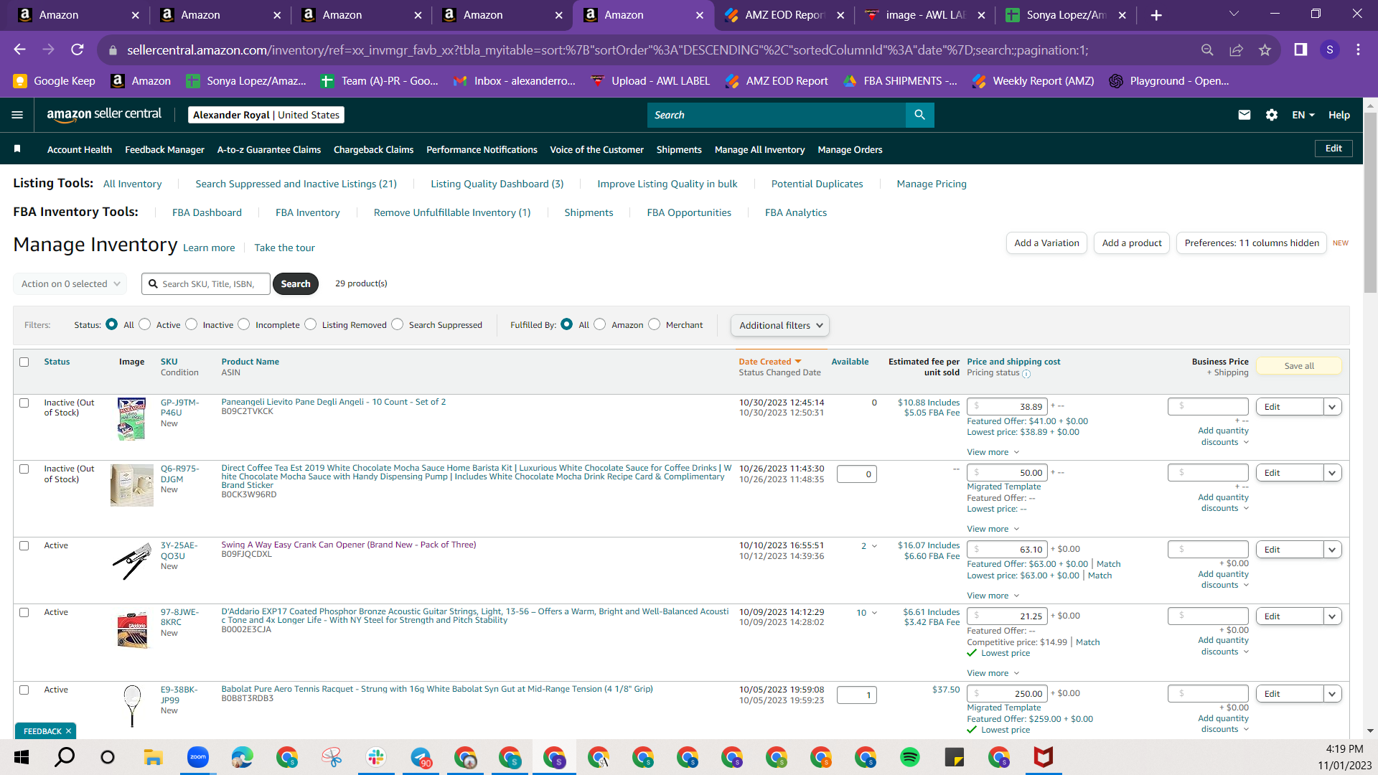Screen dimensions: 1378x775
Task: Open the Swing A Way can opener thumbnail
Action: pyautogui.click(x=132, y=561)
